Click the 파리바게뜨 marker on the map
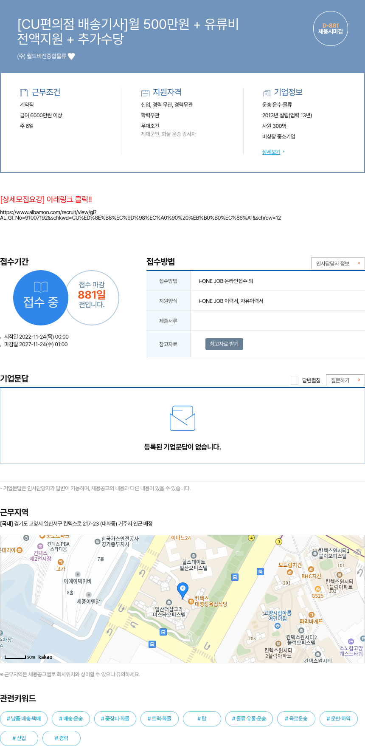The height and width of the screenshot is (746, 365). tap(311, 614)
